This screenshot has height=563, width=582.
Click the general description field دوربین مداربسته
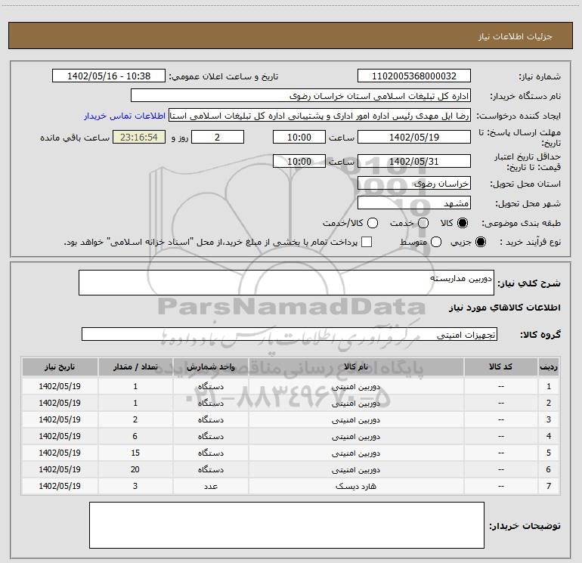point(286,283)
